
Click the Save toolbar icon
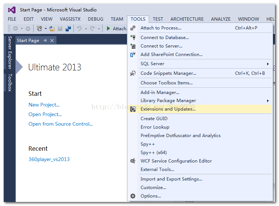click(x=60, y=28)
